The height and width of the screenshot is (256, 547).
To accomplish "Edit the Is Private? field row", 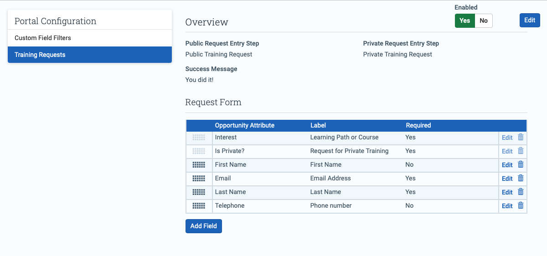I will pyautogui.click(x=507, y=151).
